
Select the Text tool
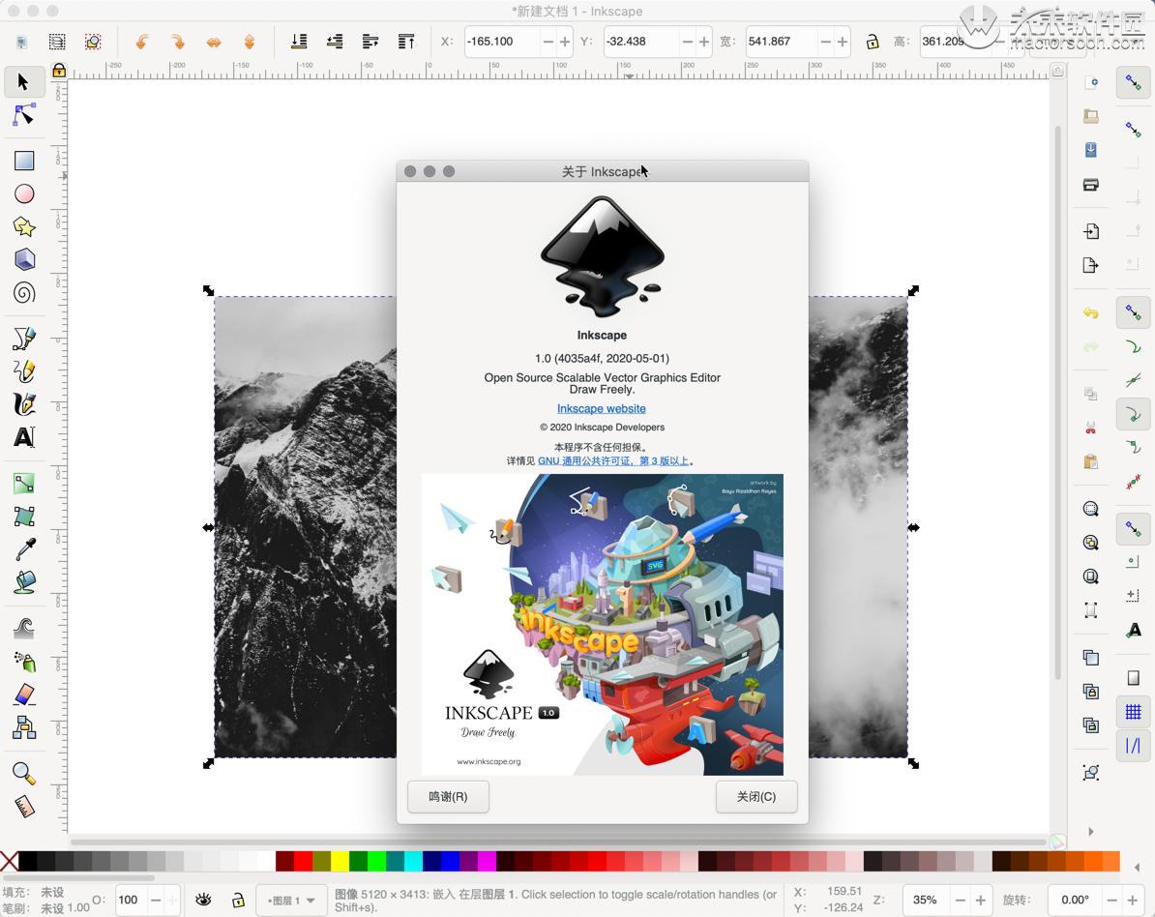click(x=23, y=437)
